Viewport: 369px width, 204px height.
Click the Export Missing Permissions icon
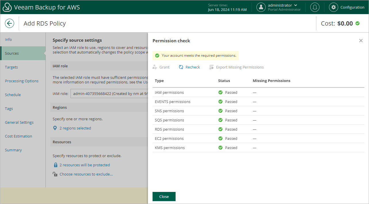click(212, 67)
